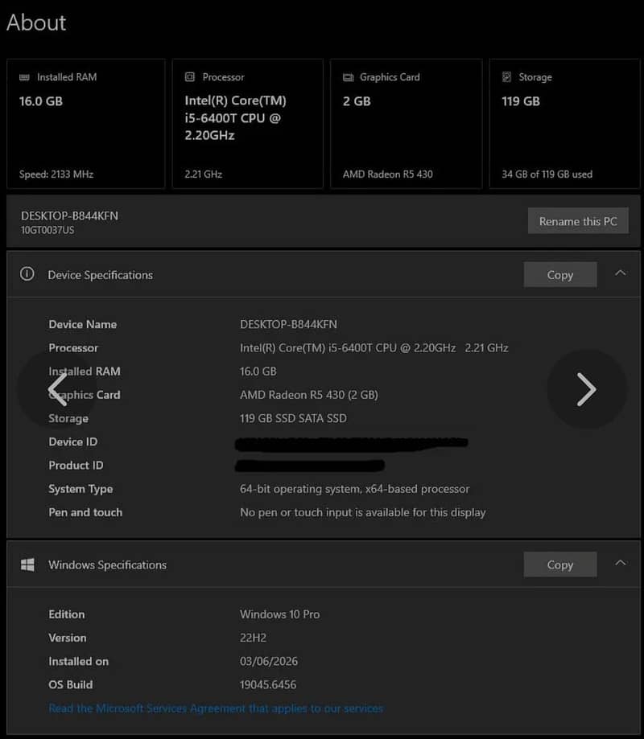
Task: Open the Microsoft Services Agreement link
Action: (216, 708)
